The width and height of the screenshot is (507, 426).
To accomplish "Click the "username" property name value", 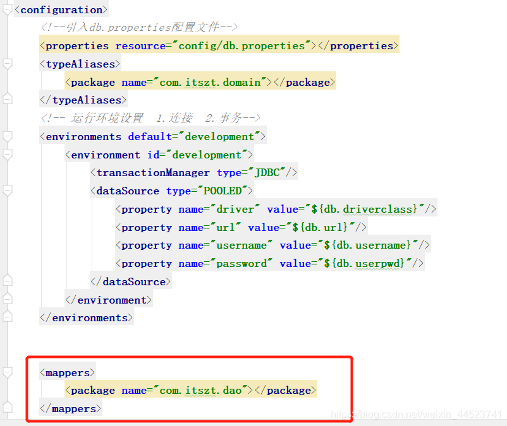I will click(241, 246).
